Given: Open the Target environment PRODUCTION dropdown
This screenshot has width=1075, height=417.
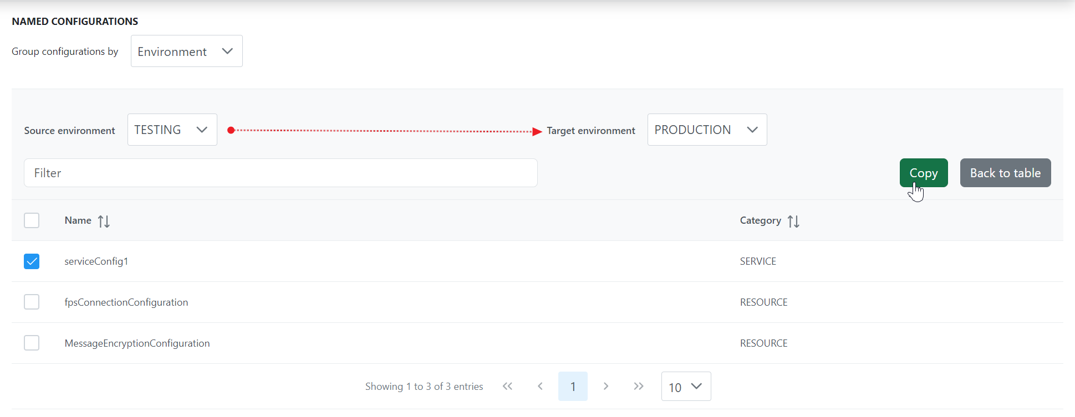Looking at the screenshot, I should 706,130.
